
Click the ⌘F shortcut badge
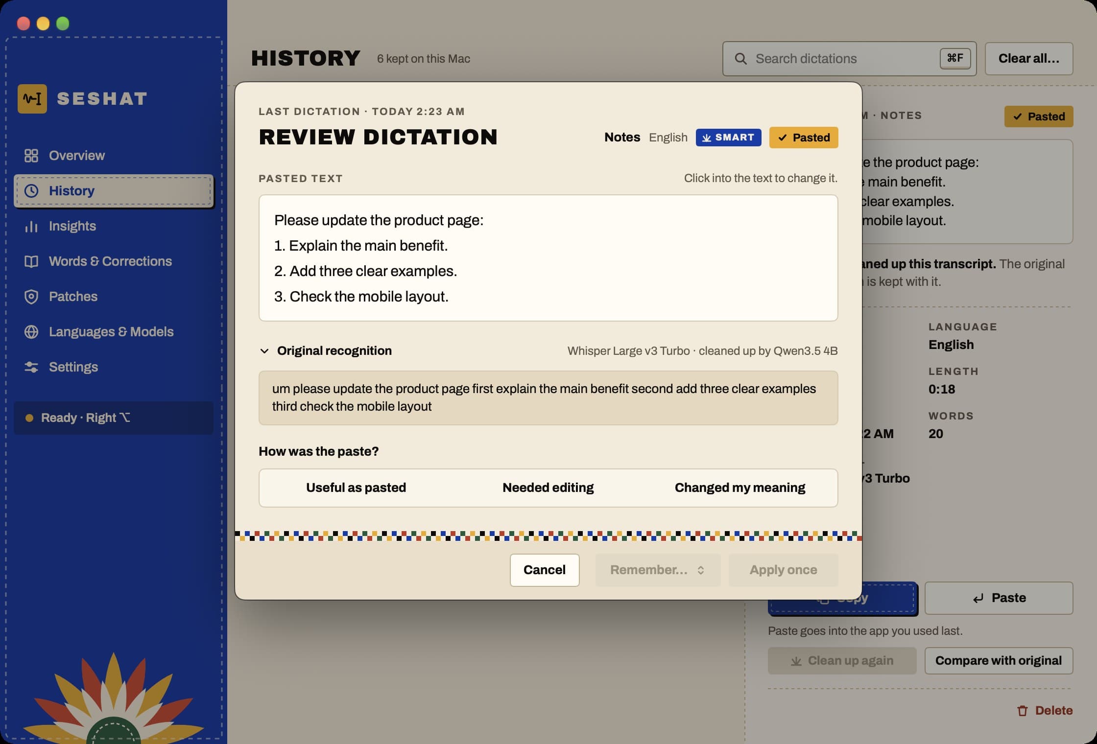pos(955,59)
